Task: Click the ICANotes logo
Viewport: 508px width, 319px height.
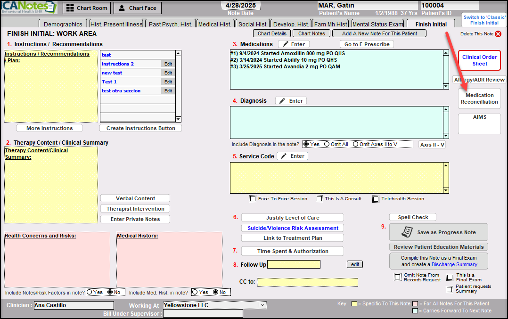Action: pyautogui.click(x=29, y=8)
